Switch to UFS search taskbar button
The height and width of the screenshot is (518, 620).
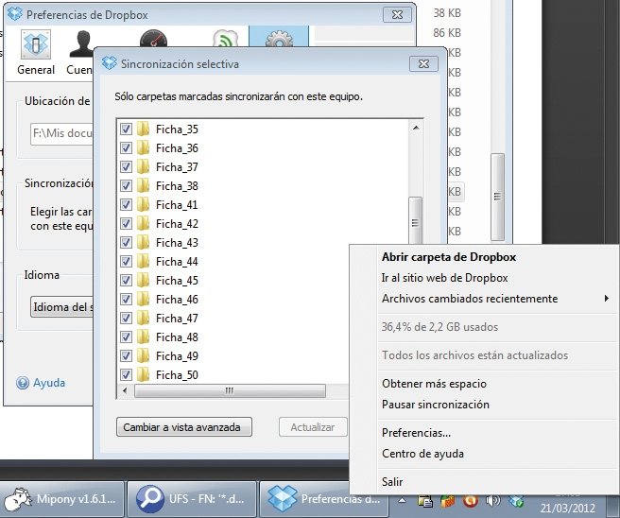tap(192, 499)
